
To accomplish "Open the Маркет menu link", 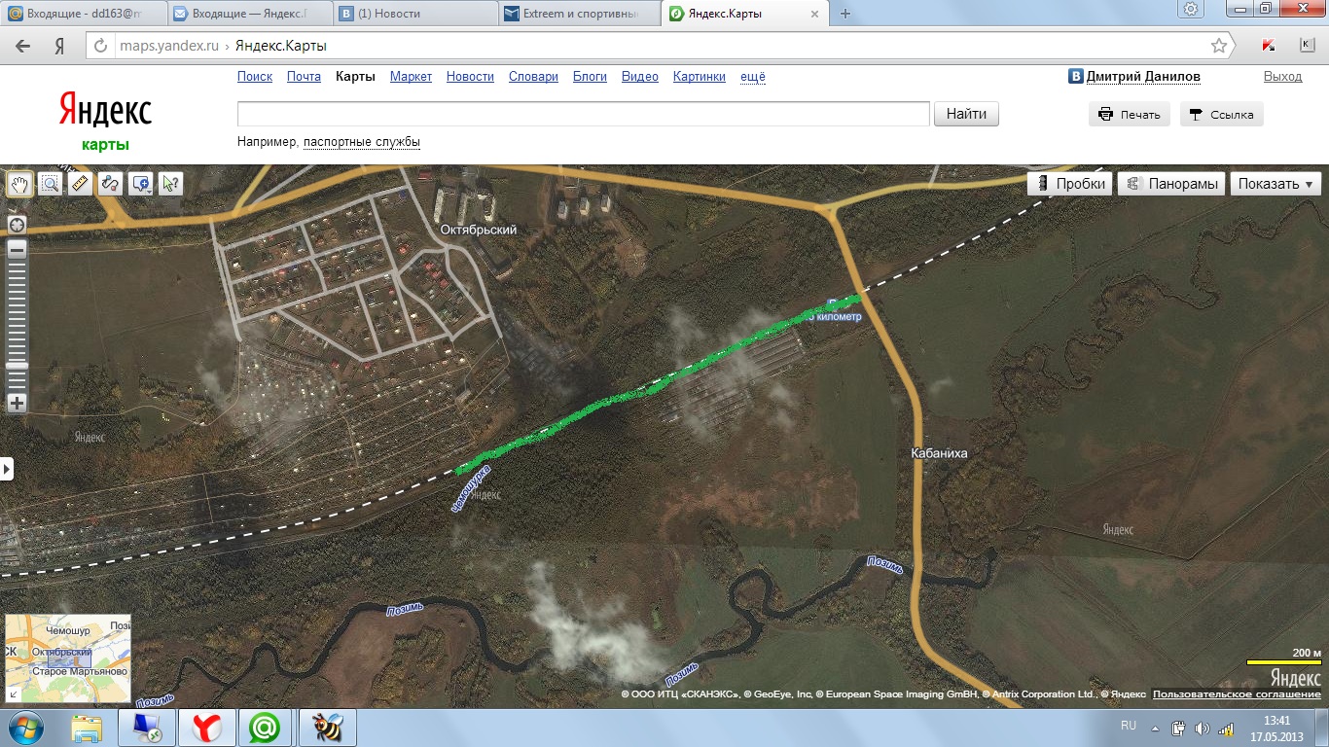I will 411,77.
